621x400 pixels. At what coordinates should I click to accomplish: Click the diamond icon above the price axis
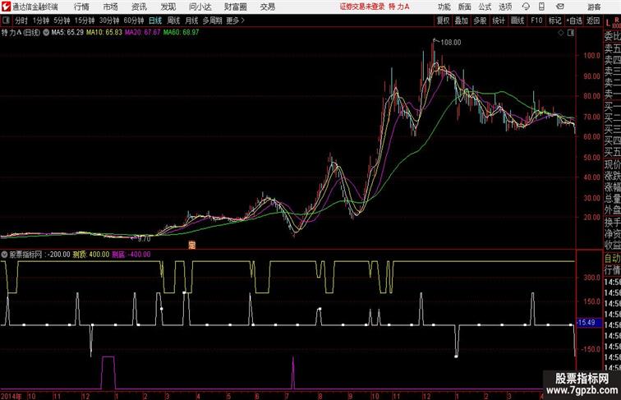click(561, 33)
